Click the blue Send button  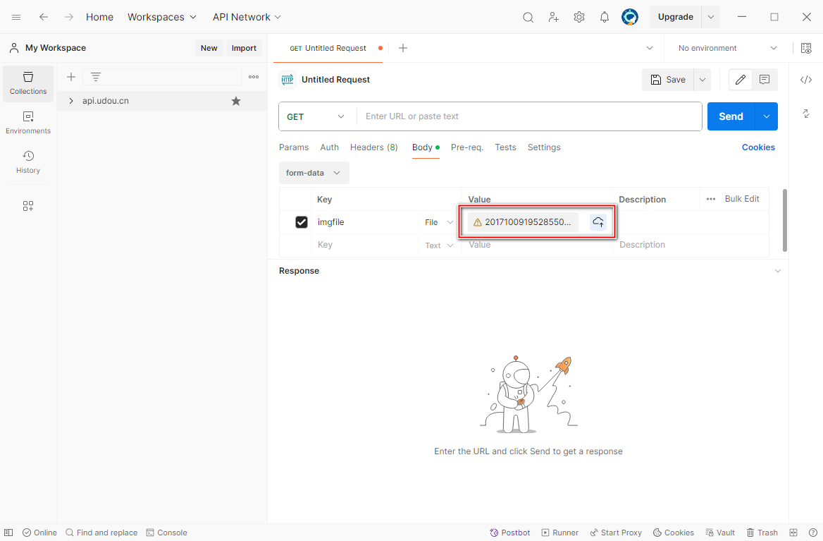(x=731, y=116)
